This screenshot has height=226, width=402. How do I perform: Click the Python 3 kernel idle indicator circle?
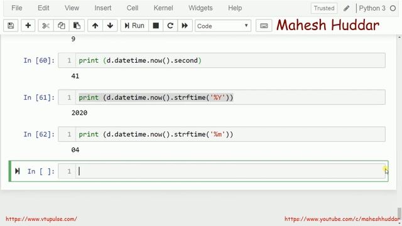393,8
